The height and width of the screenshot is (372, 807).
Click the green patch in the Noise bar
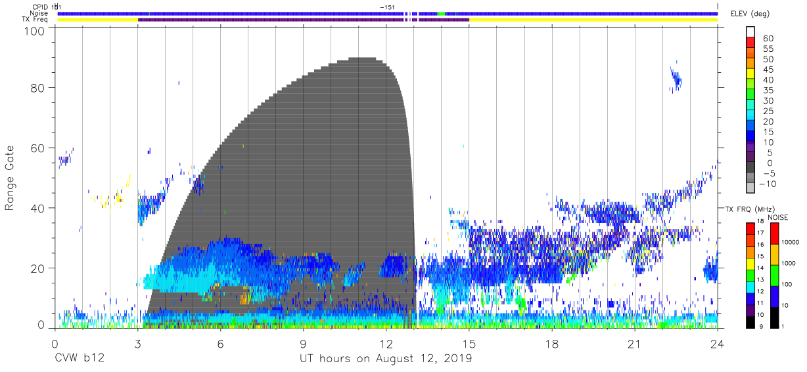442,13
